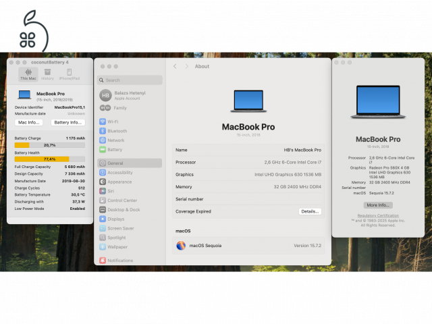Open the HB Apple Account avatar
This screenshot has width=432, height=324.
click(x=105, y=95)
